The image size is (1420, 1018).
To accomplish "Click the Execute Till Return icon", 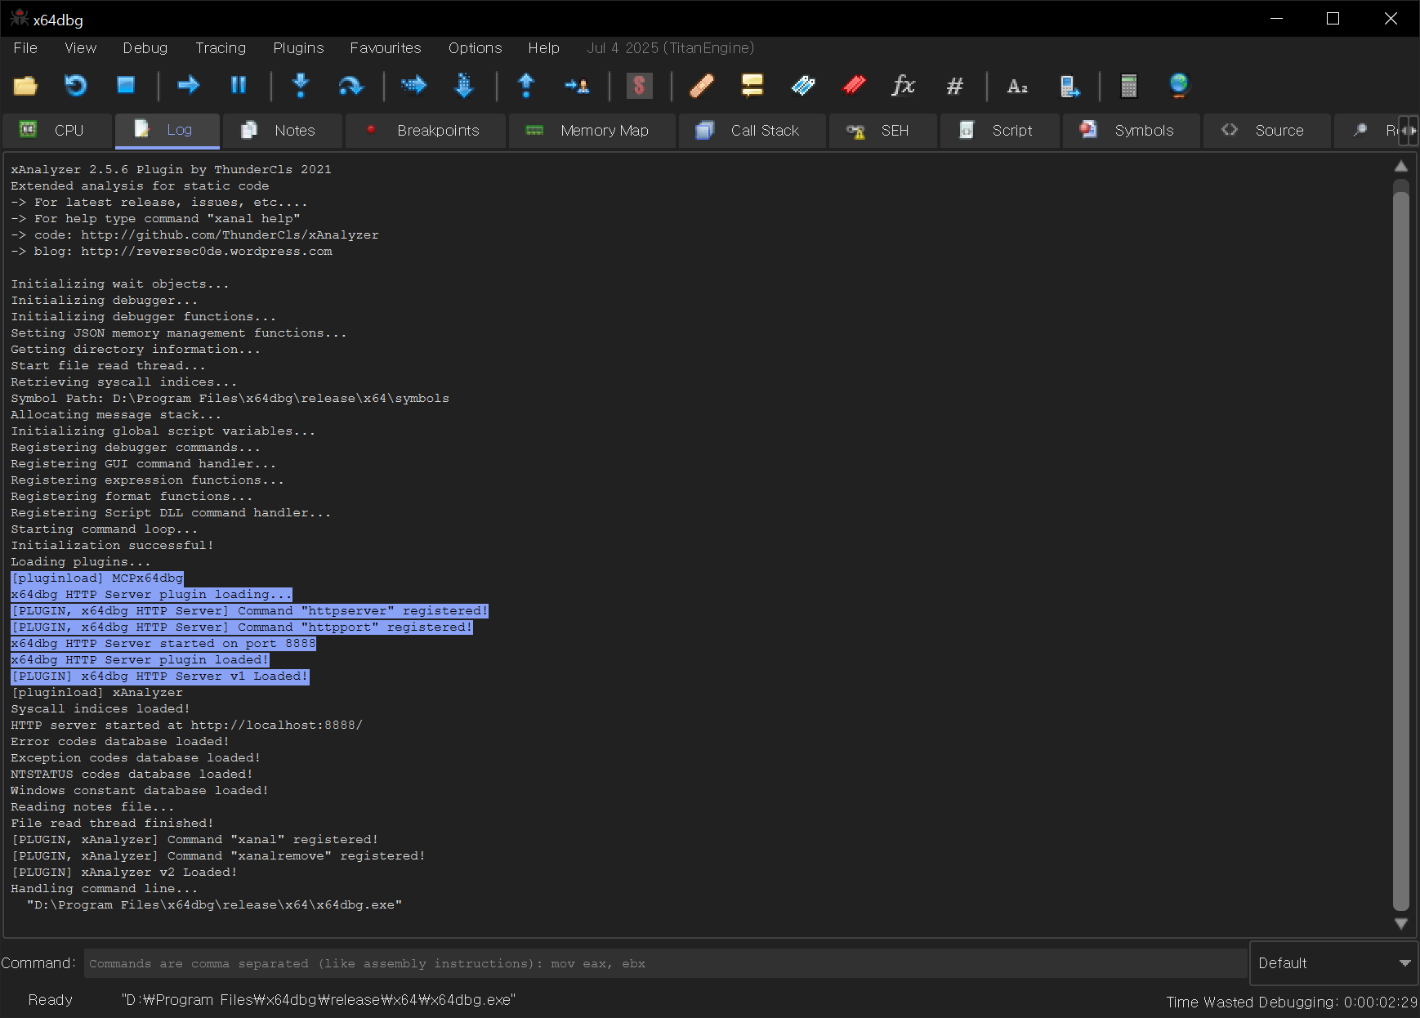I will 526,85.
